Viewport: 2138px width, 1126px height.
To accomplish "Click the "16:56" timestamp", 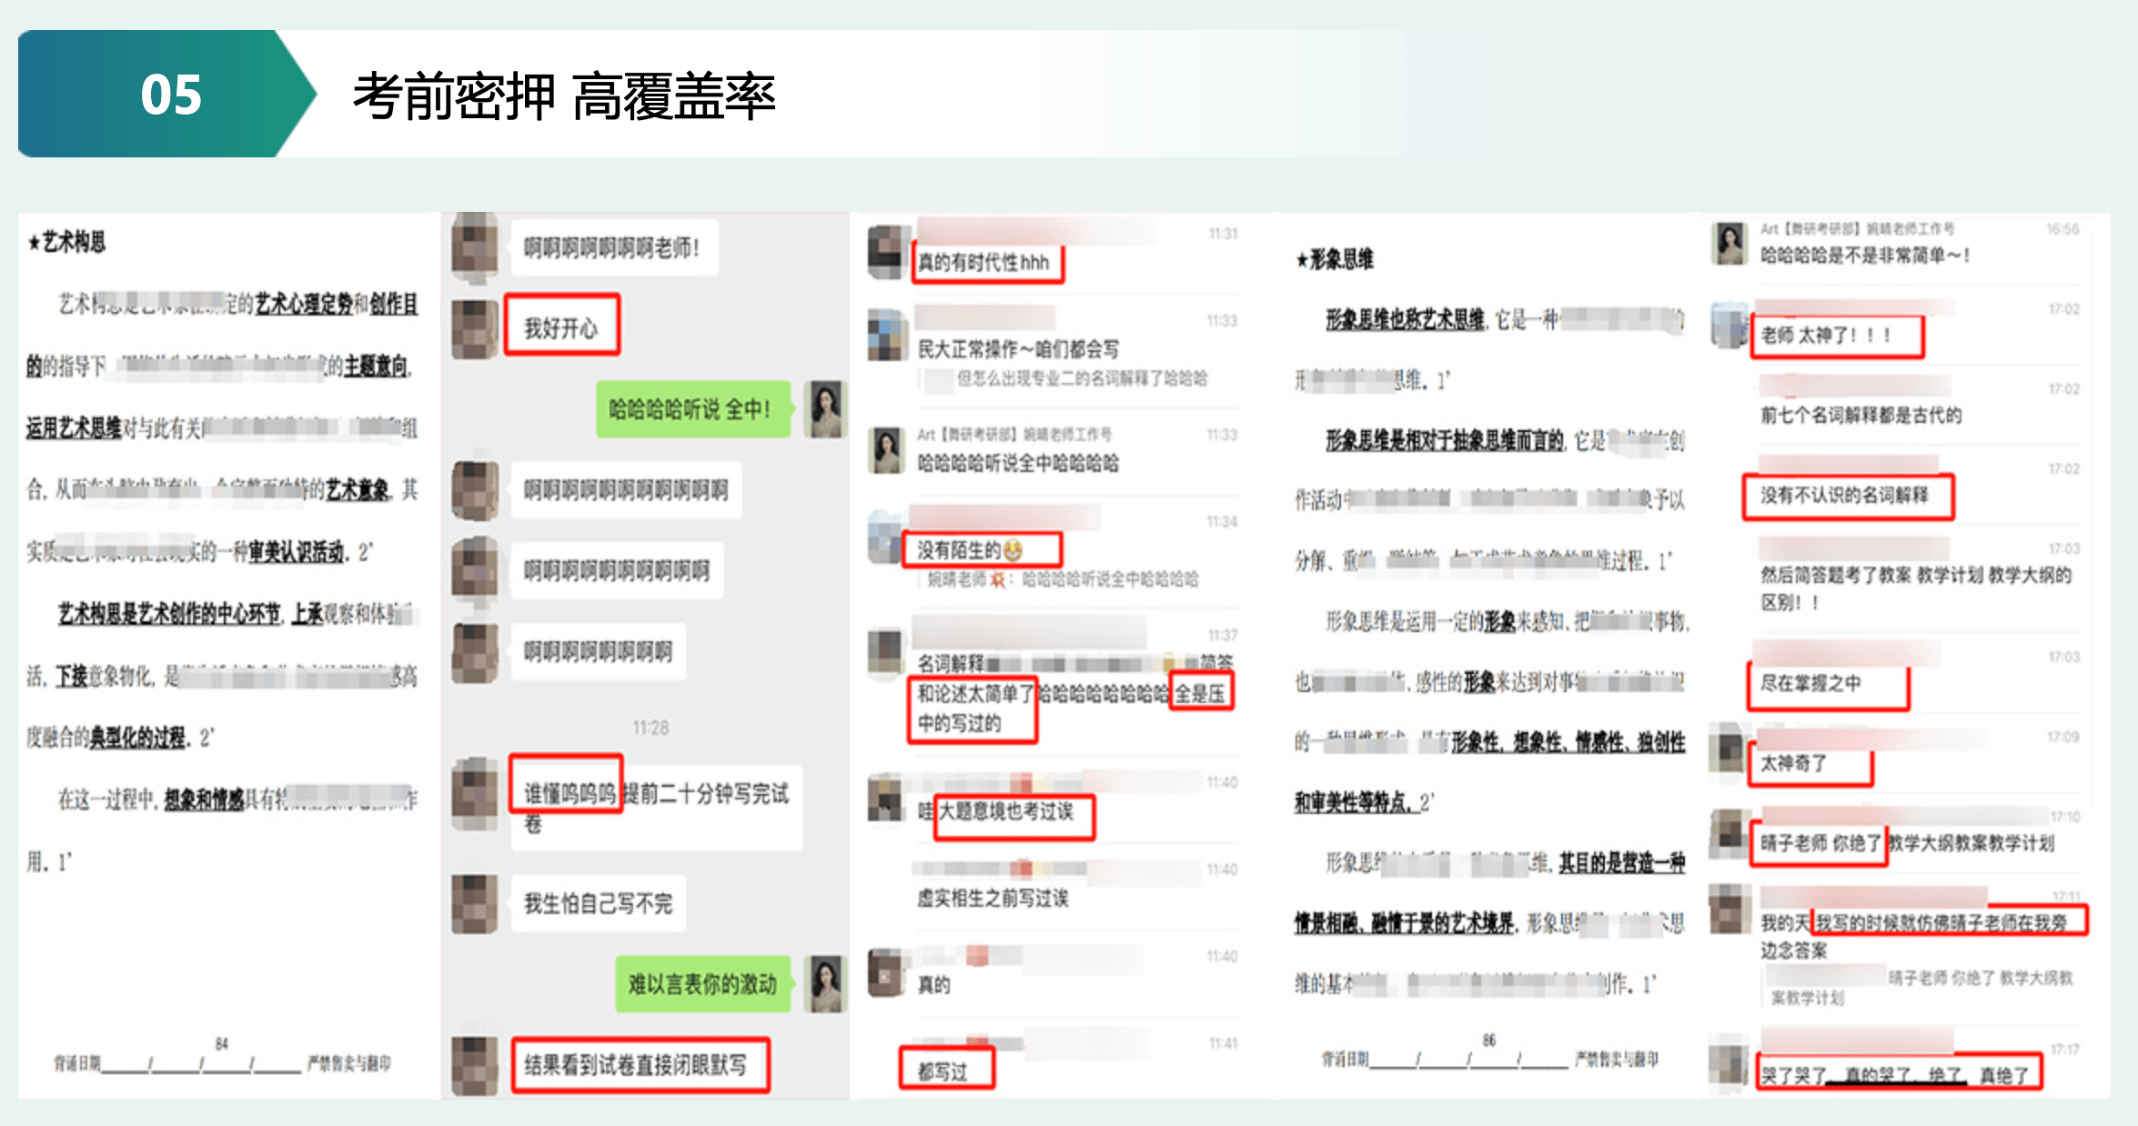I will 2062,229.
